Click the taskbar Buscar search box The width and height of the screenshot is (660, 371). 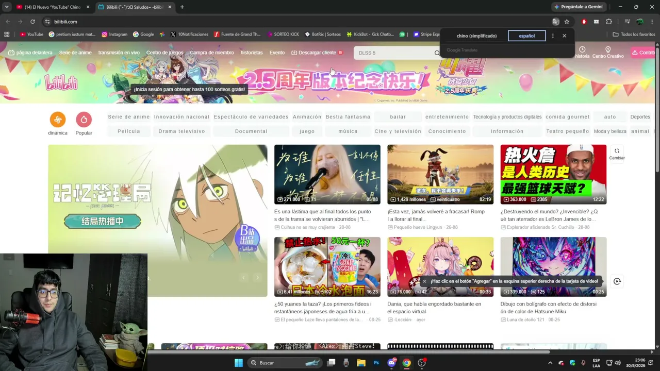[x=285, y=363]
